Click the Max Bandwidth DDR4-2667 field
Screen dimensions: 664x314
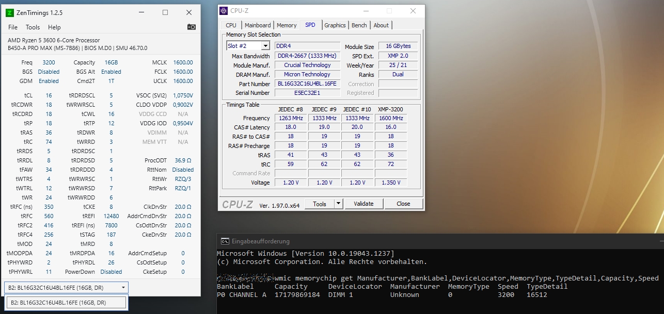coord(307,56)
